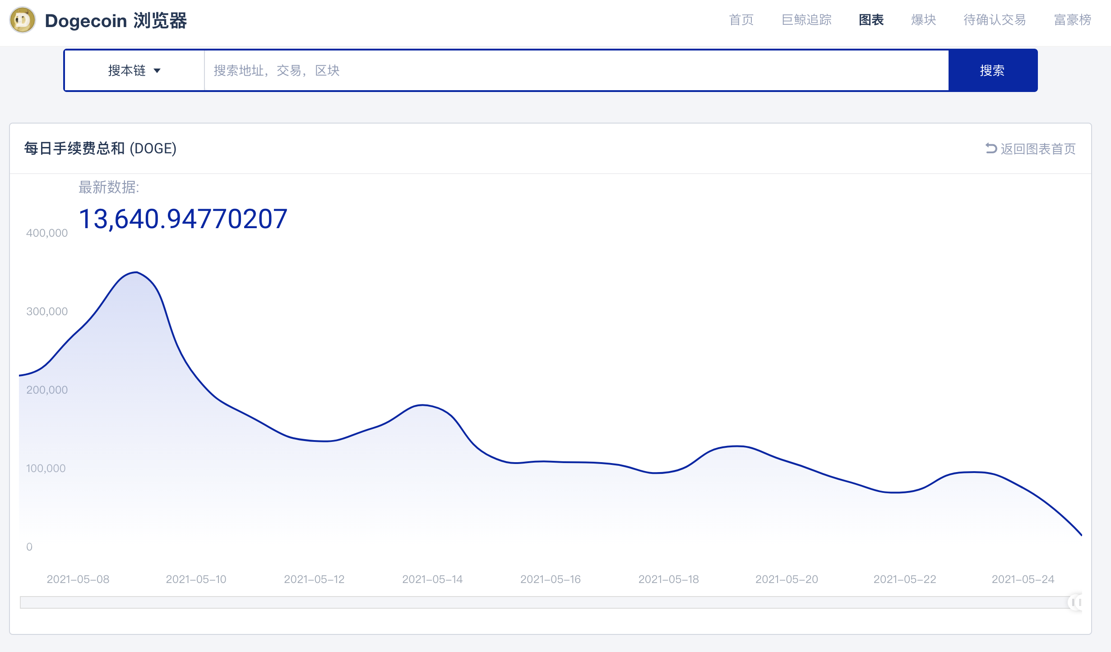This screenshot has width=1111, height=652.
Task: Open the 巨鲸追踪 nav item
Action: (806, 20)
